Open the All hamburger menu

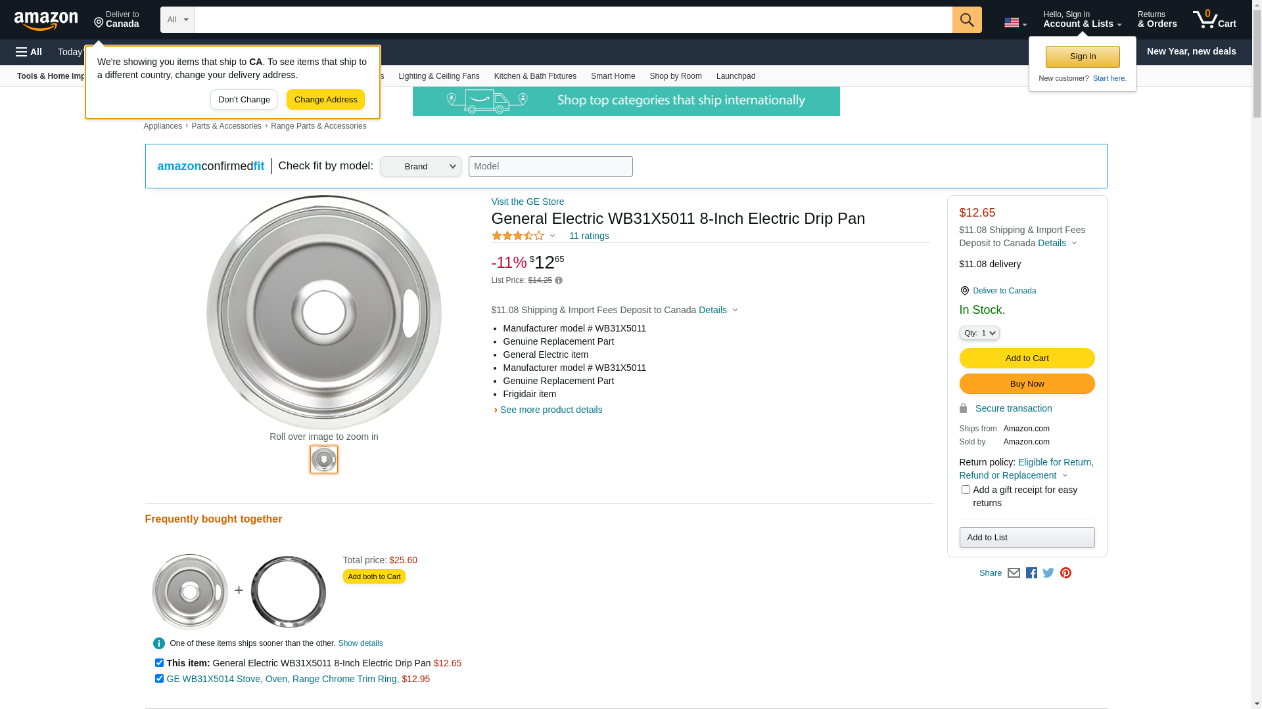[29, 52]
